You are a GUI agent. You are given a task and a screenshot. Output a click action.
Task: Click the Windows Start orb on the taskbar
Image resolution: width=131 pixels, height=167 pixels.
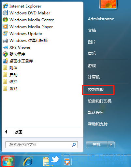pos(8,161)
